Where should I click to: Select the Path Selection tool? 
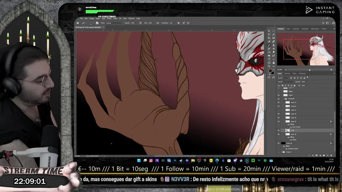click(x=273, y=59)
